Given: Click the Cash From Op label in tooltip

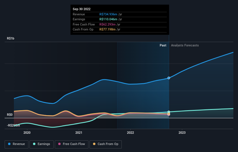Looking at the screenshot, I should [x=83, y=30].
